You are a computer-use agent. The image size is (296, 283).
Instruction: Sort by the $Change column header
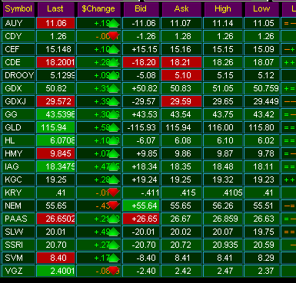pos(98,9)
